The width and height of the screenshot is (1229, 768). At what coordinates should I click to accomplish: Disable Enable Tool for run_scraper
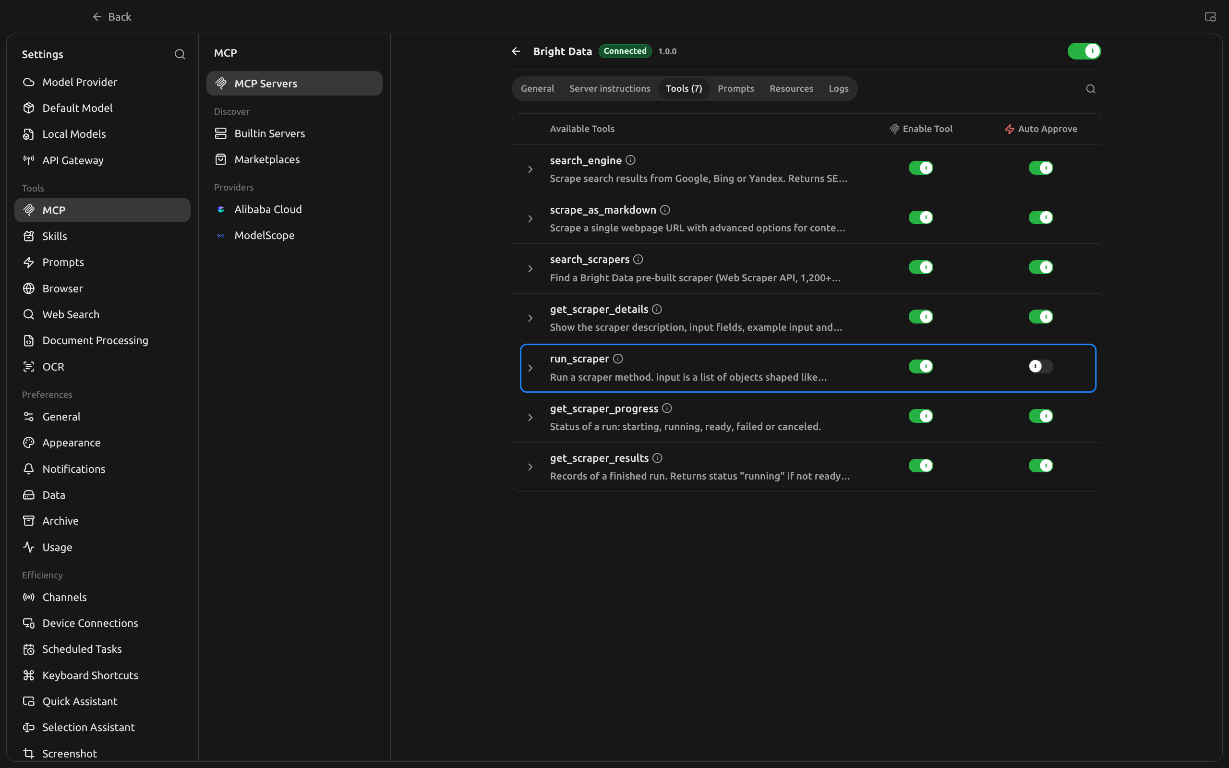click(921, 366)
